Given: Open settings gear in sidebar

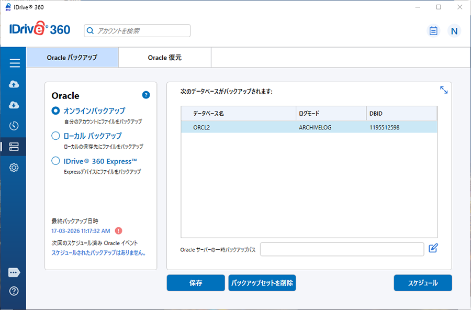Looking at the screenshot, I should [15, 168].
